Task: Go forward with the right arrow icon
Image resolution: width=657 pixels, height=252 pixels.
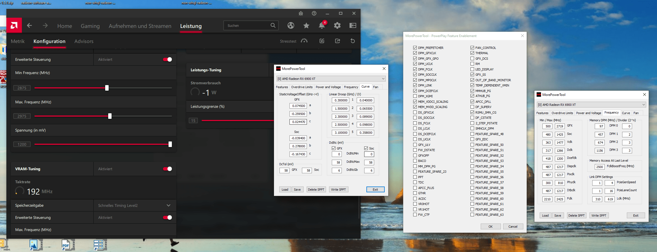Action: coord(45,26)
